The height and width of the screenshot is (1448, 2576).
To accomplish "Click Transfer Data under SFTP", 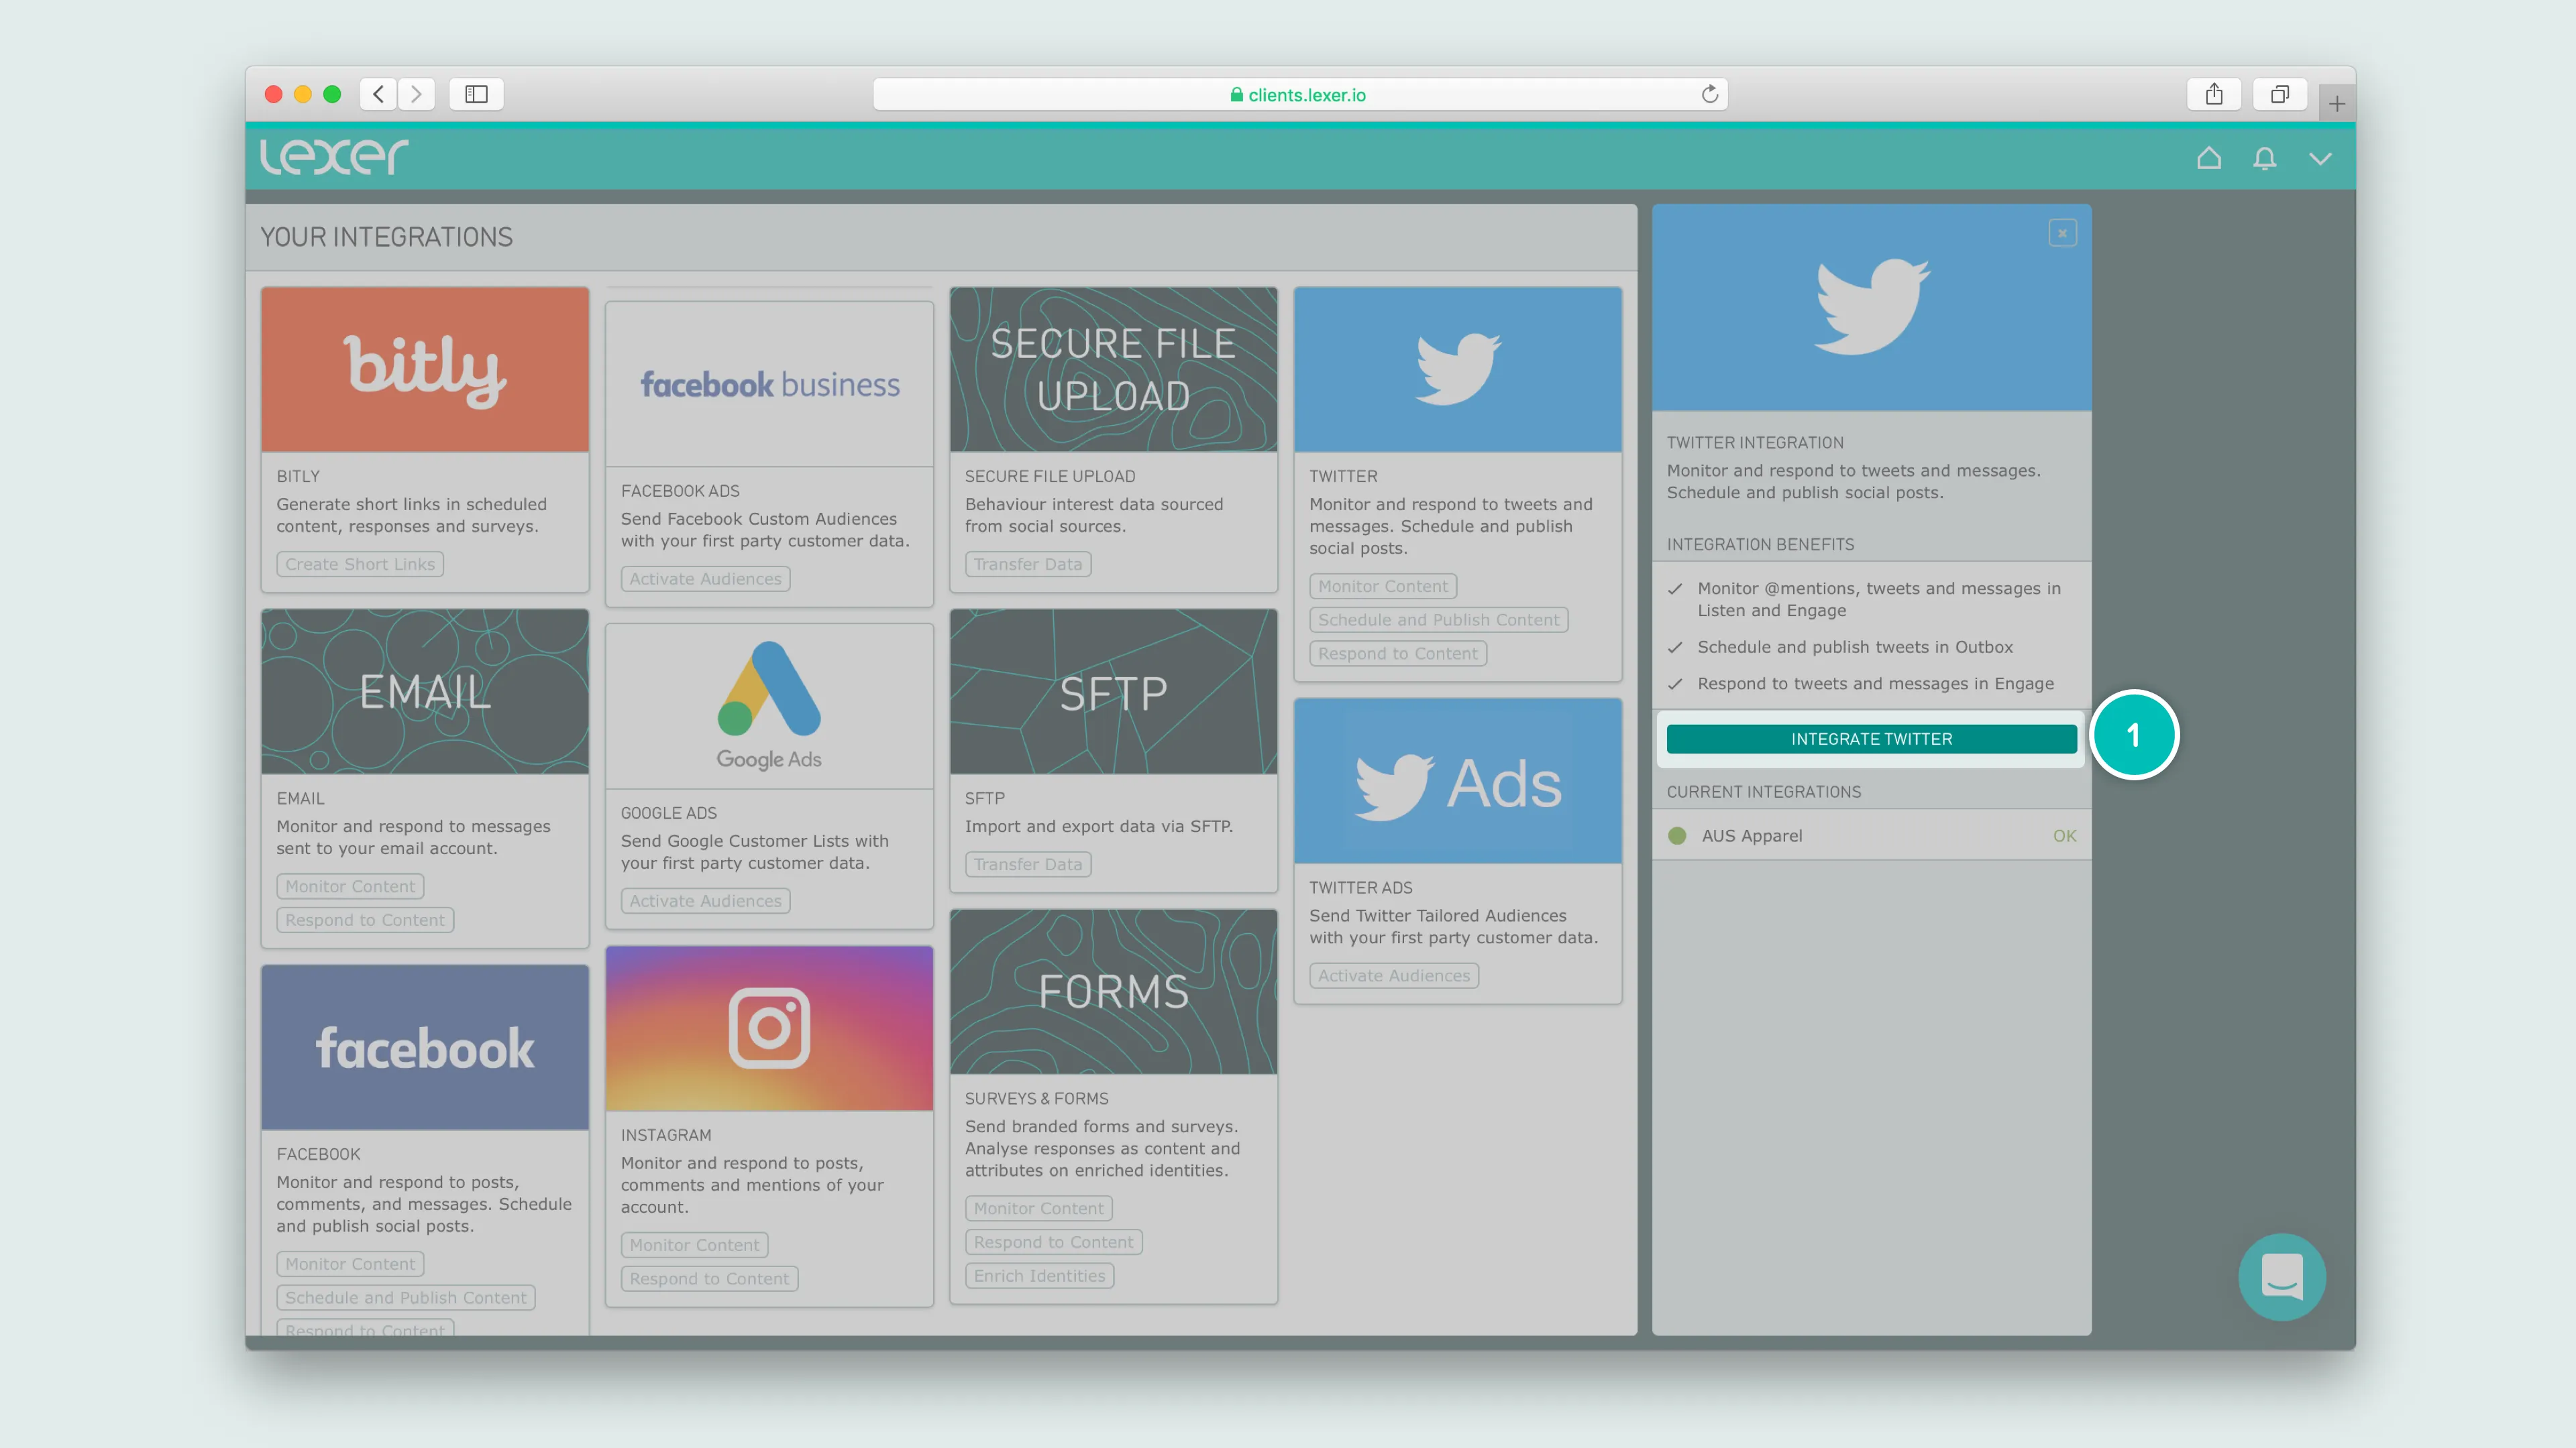I will tap(1027, 864).
